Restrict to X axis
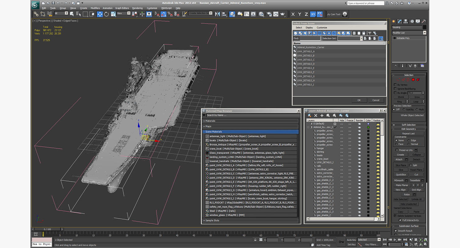Image resolution: width=460 pixels, height=248 pixels. point(293,14)
